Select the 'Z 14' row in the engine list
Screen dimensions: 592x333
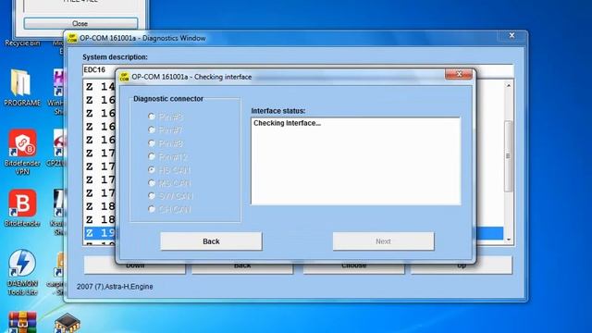(x=101, y=87)
